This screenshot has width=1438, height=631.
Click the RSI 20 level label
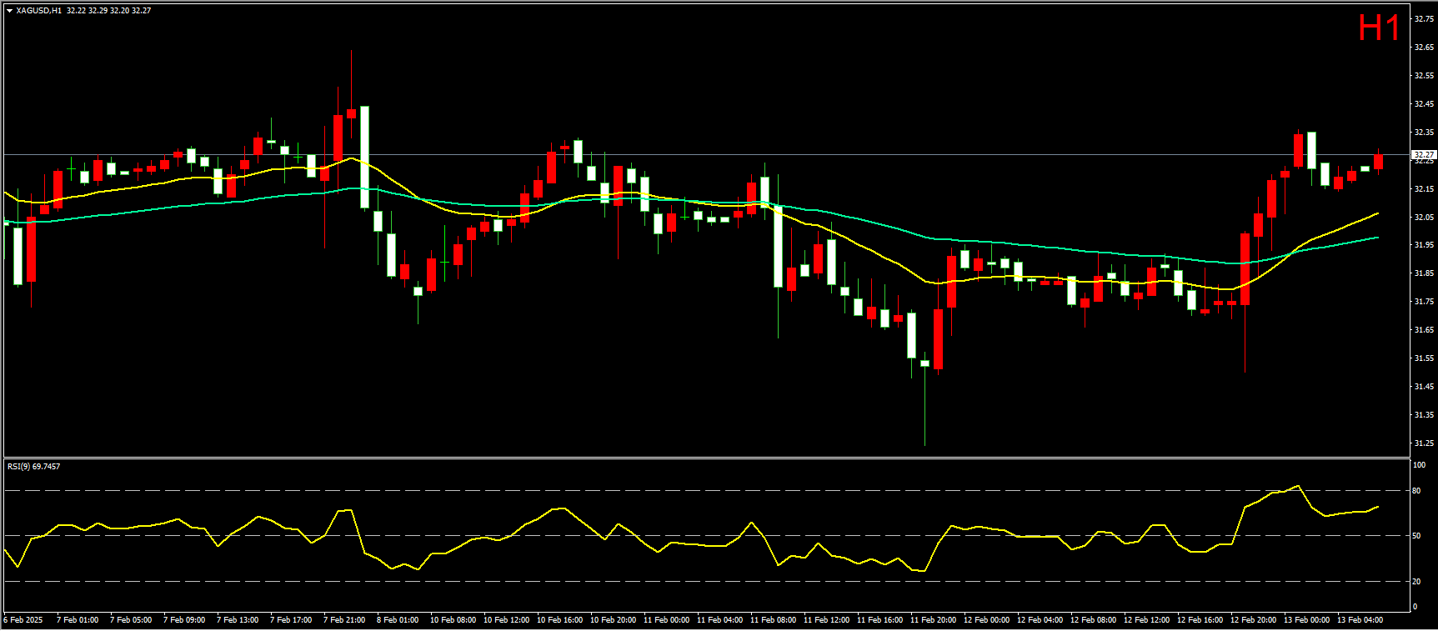[x=1416, y=582]
